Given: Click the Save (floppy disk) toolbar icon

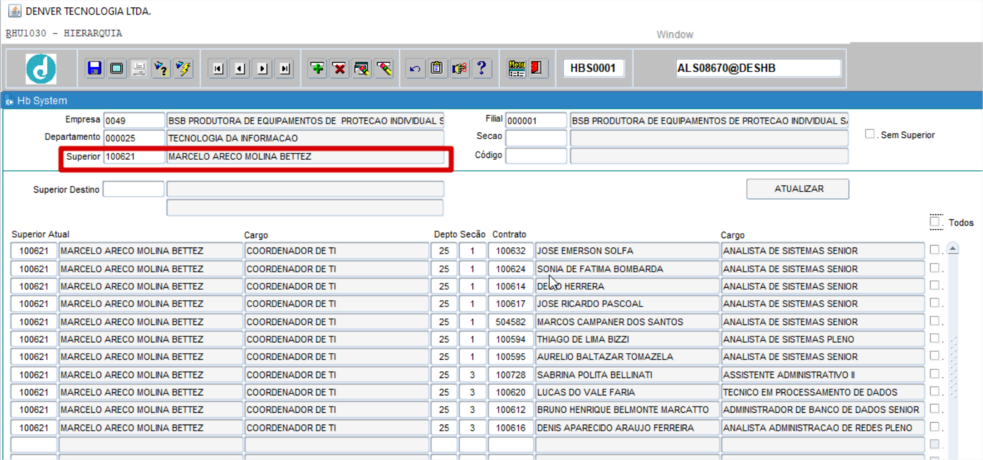Looking at the screenshot, I should pos(94,69).
